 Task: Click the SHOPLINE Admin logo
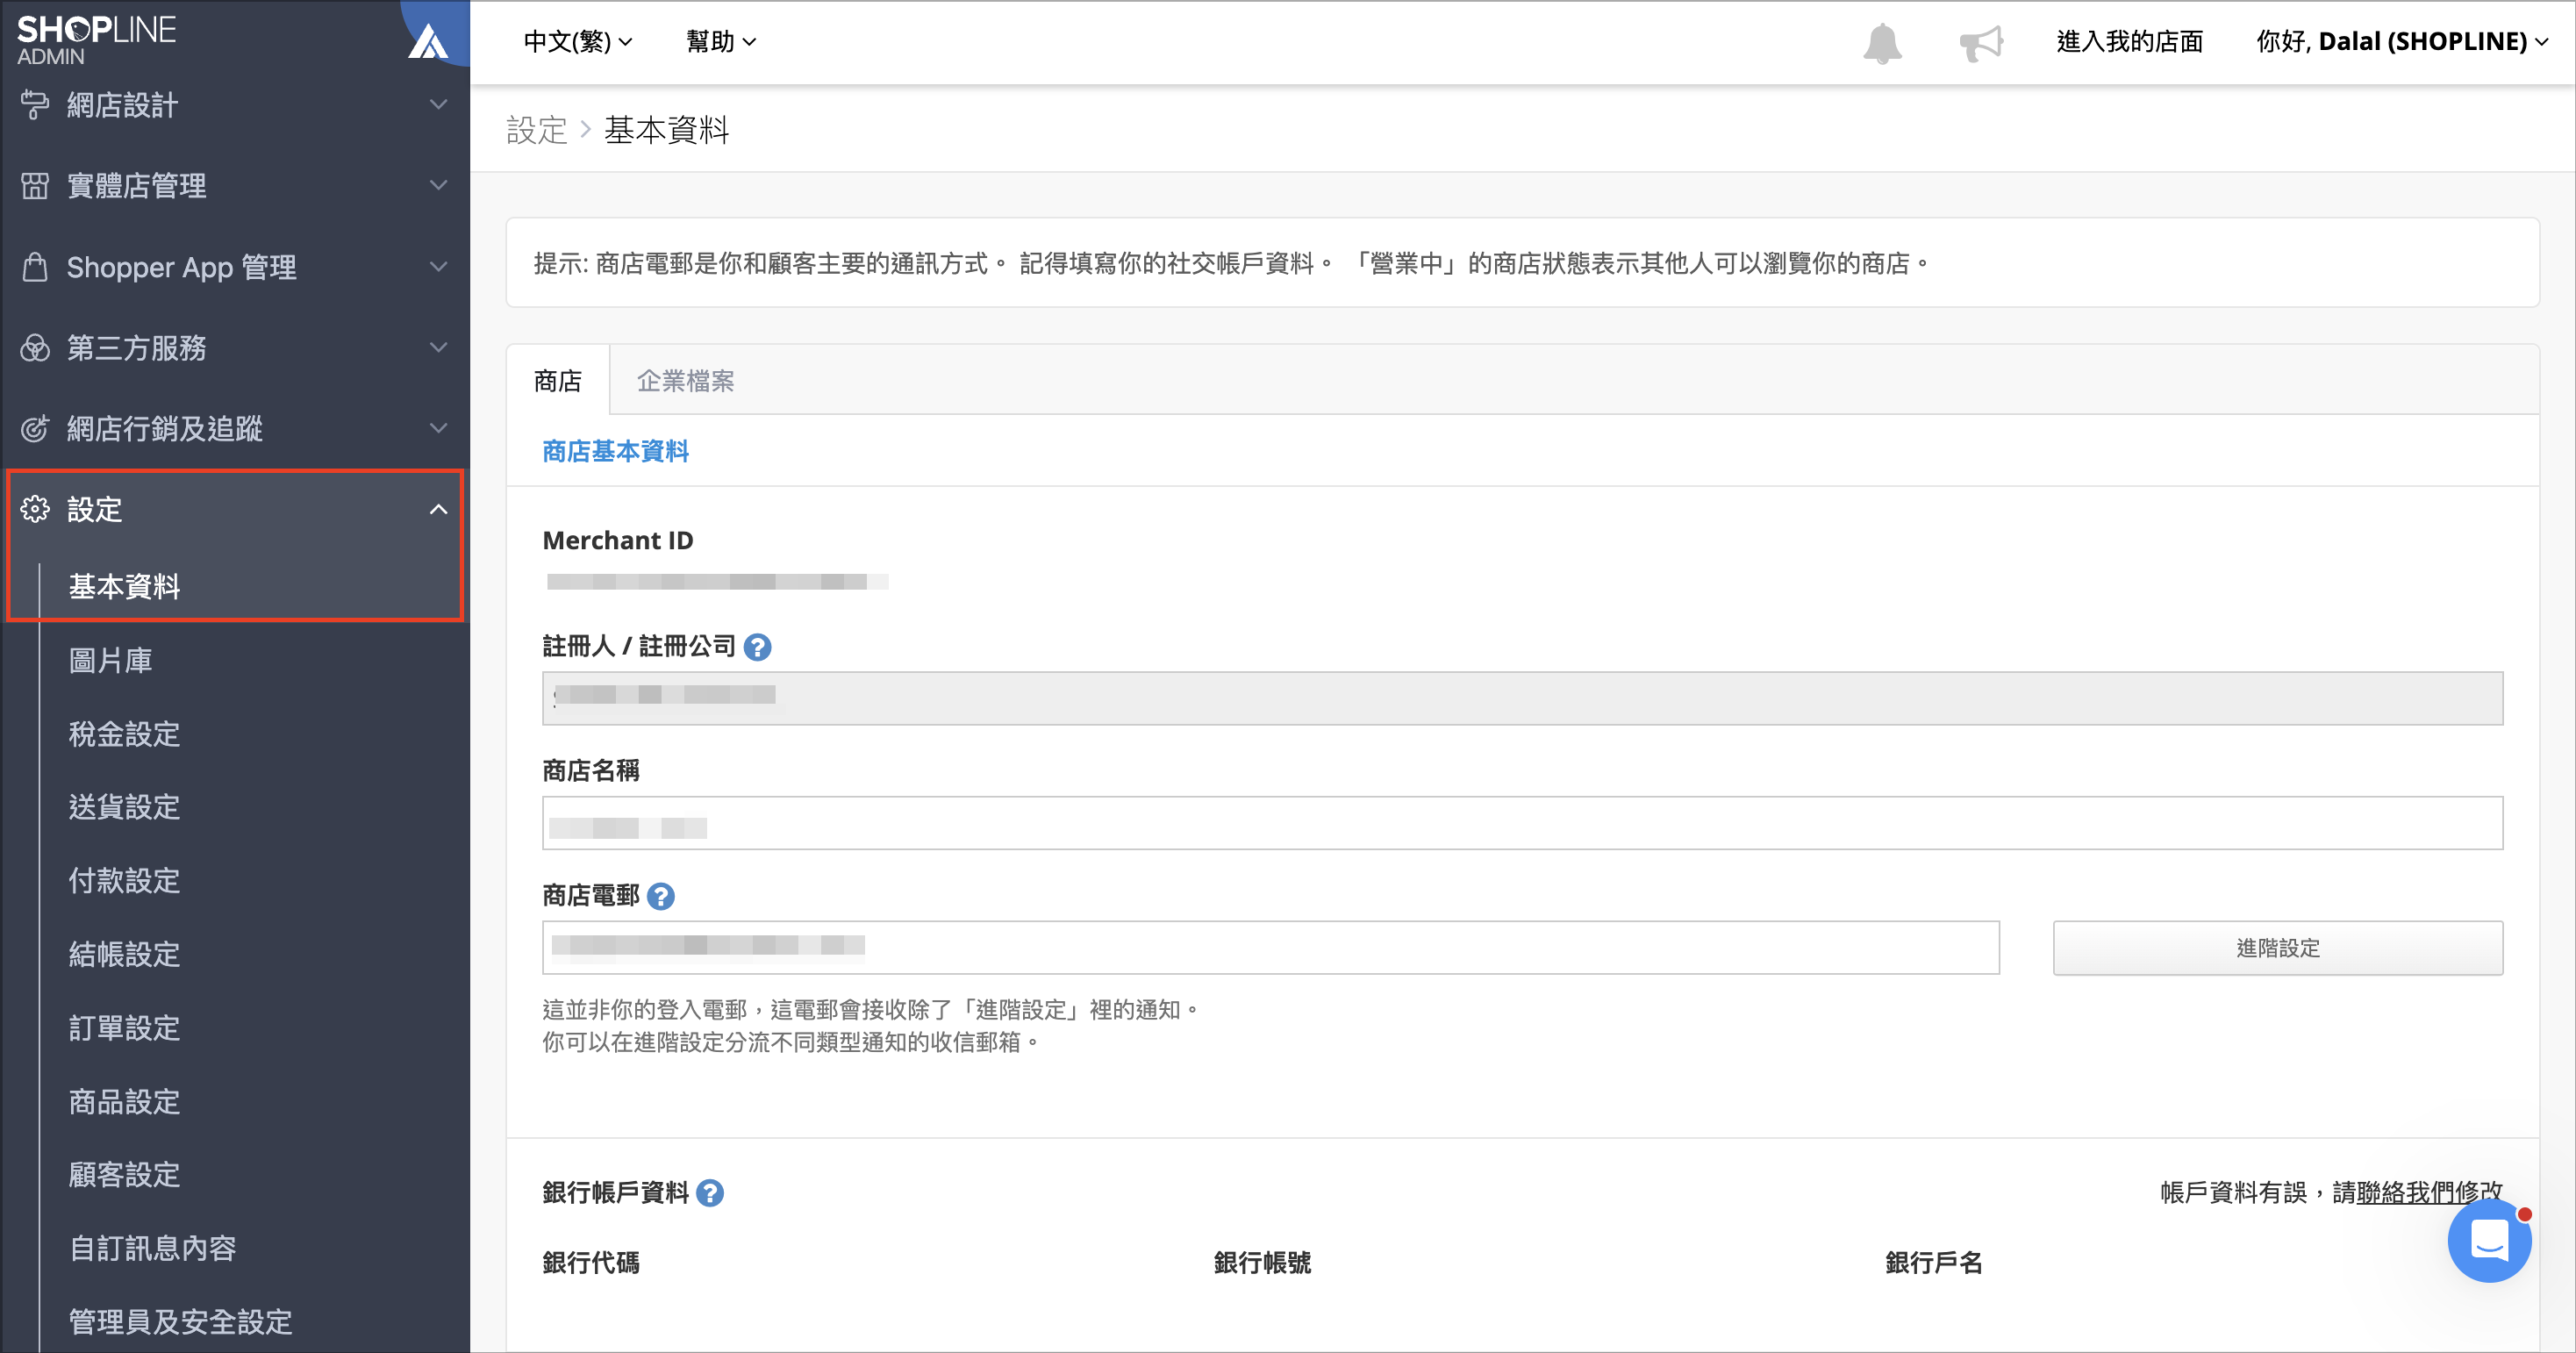tap(96, 40)
